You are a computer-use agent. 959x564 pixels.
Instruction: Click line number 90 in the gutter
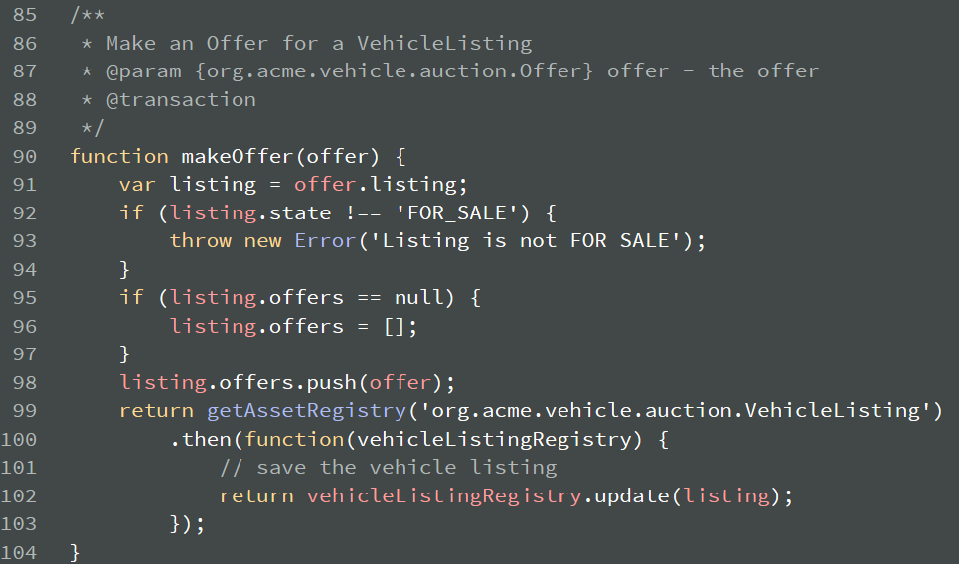pos(25,157)
